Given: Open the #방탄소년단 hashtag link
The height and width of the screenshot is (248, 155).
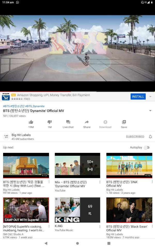Looking at the screenshot, I should [17, 106].
